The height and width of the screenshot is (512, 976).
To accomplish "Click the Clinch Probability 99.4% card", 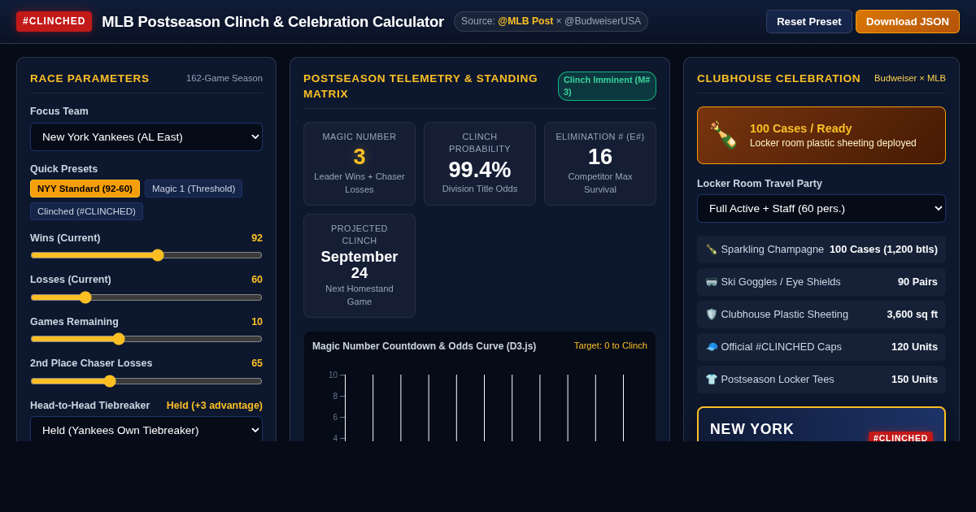I will 480,163.
